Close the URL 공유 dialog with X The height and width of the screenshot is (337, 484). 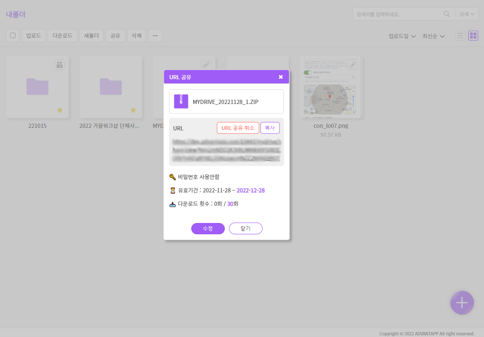click(281, 77)
